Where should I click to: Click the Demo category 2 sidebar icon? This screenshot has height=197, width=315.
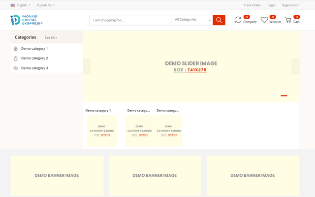[x=16, y=58]
